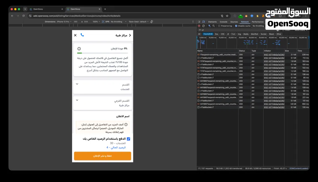Screen dimensions: 318x182
Task: Click the network timeline overview
Action: pyautogui.click(x=253, y=43)
